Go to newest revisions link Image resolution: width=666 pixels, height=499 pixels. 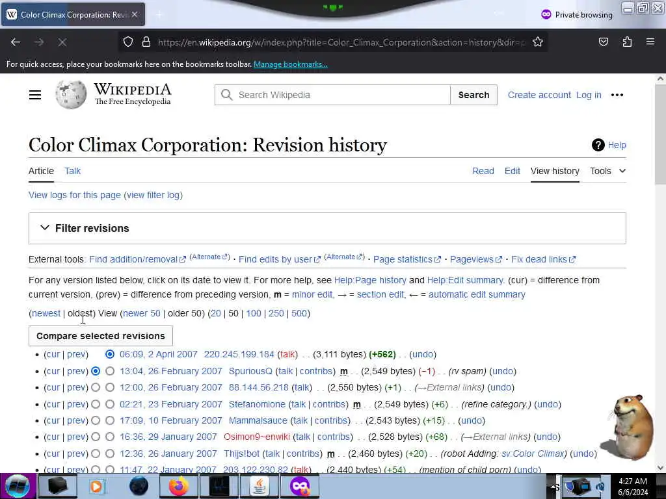click(x=46, y=313)
